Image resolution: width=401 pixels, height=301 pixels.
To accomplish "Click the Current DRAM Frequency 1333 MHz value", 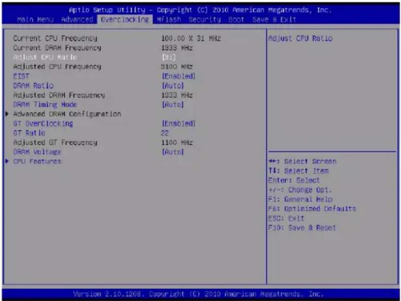I will (x=177, y=48).
